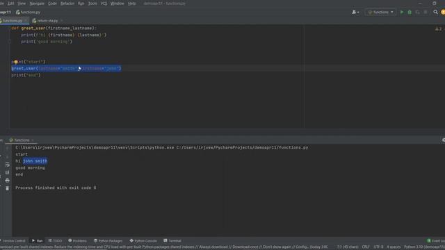445x250 pixels.
Task: Click Python interpreter selector in status bar
Action: click(x=424, y=247)
